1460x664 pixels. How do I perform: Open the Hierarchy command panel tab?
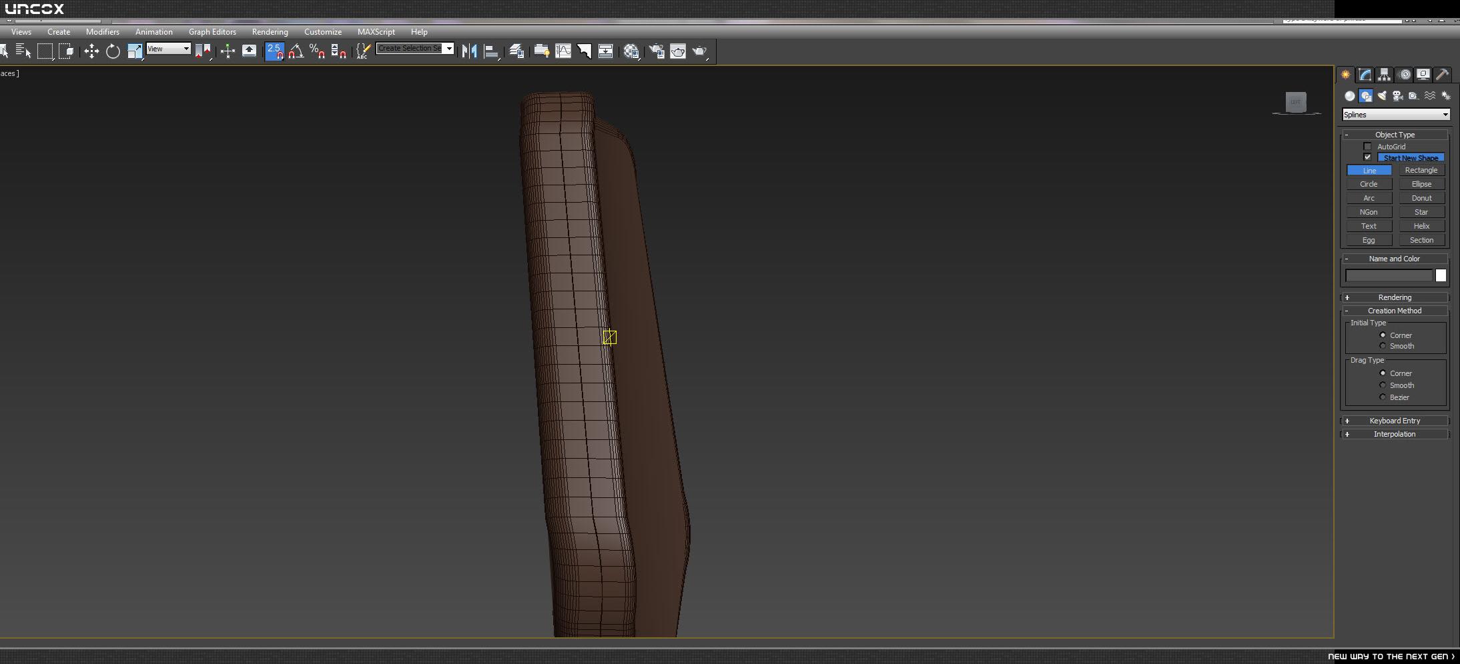[x=1385, y=75]
